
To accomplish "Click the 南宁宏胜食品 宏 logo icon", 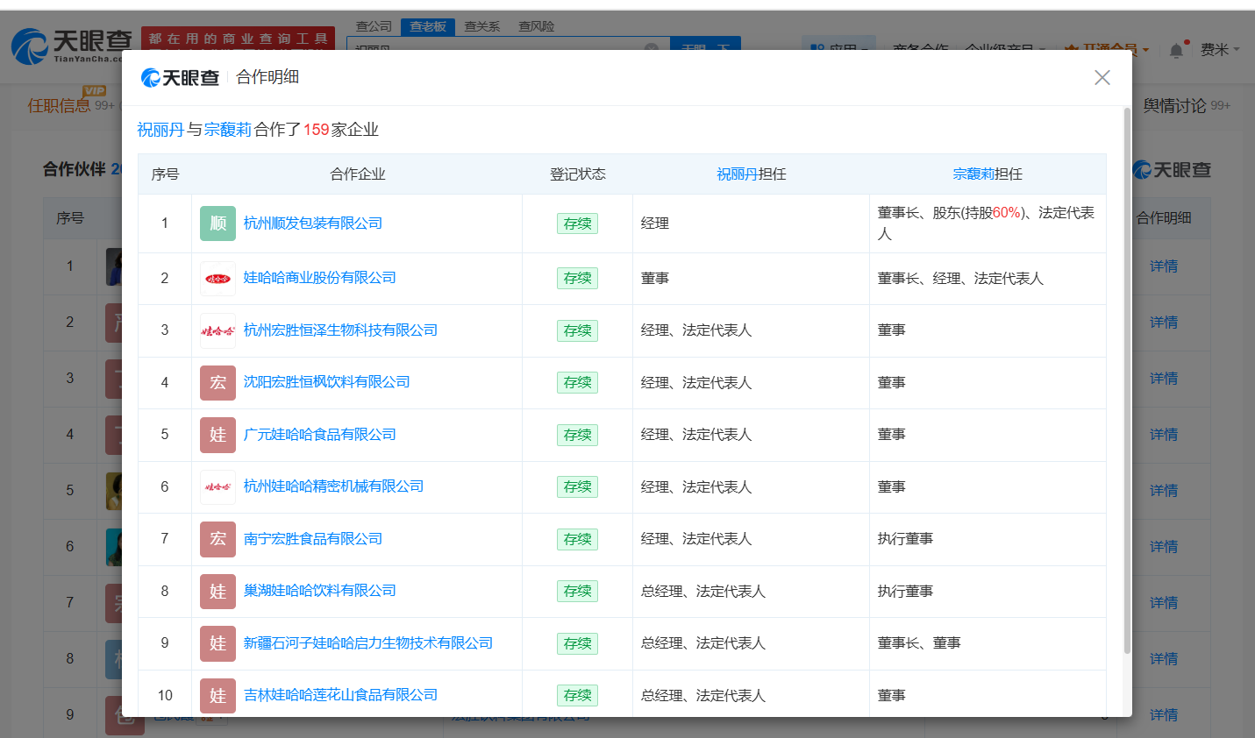I will (x=217, y=539).
